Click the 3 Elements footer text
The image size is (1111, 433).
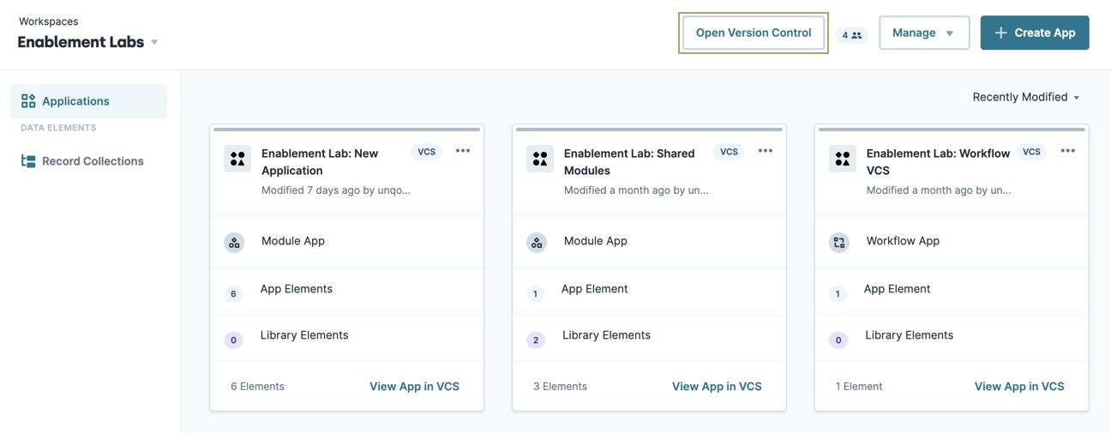[560, 387]
